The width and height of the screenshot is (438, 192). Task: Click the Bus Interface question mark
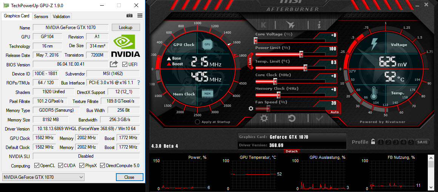[x=138, y=83]
